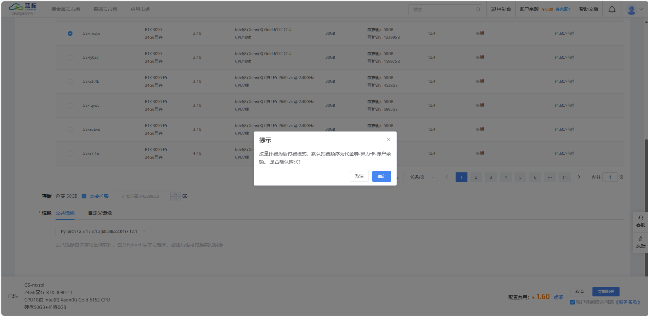Select the GS-fqvo5 radio button
The height and width of the screenshot is (316, 648).
pos(70,105)
